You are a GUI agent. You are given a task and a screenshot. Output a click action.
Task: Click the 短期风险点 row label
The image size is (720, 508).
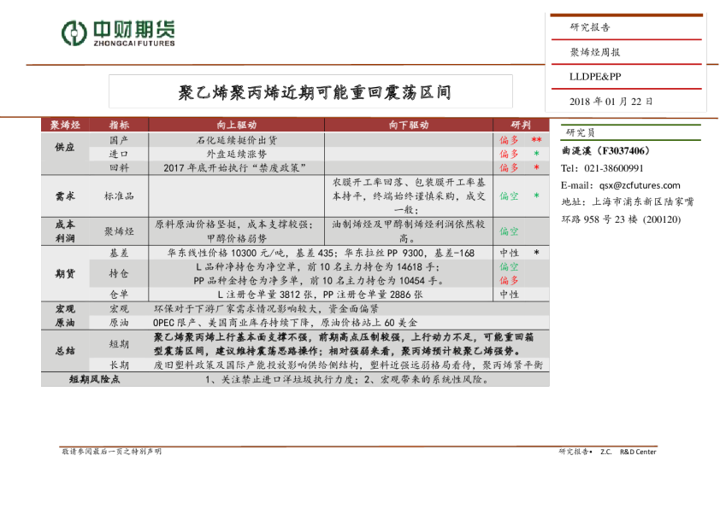pyautogui.click(x=93, y=379)
